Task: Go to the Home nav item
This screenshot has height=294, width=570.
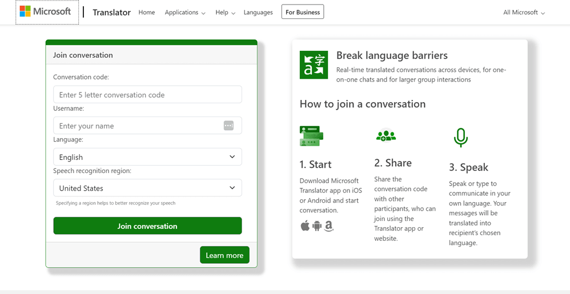Action: [x=147, y=13]
